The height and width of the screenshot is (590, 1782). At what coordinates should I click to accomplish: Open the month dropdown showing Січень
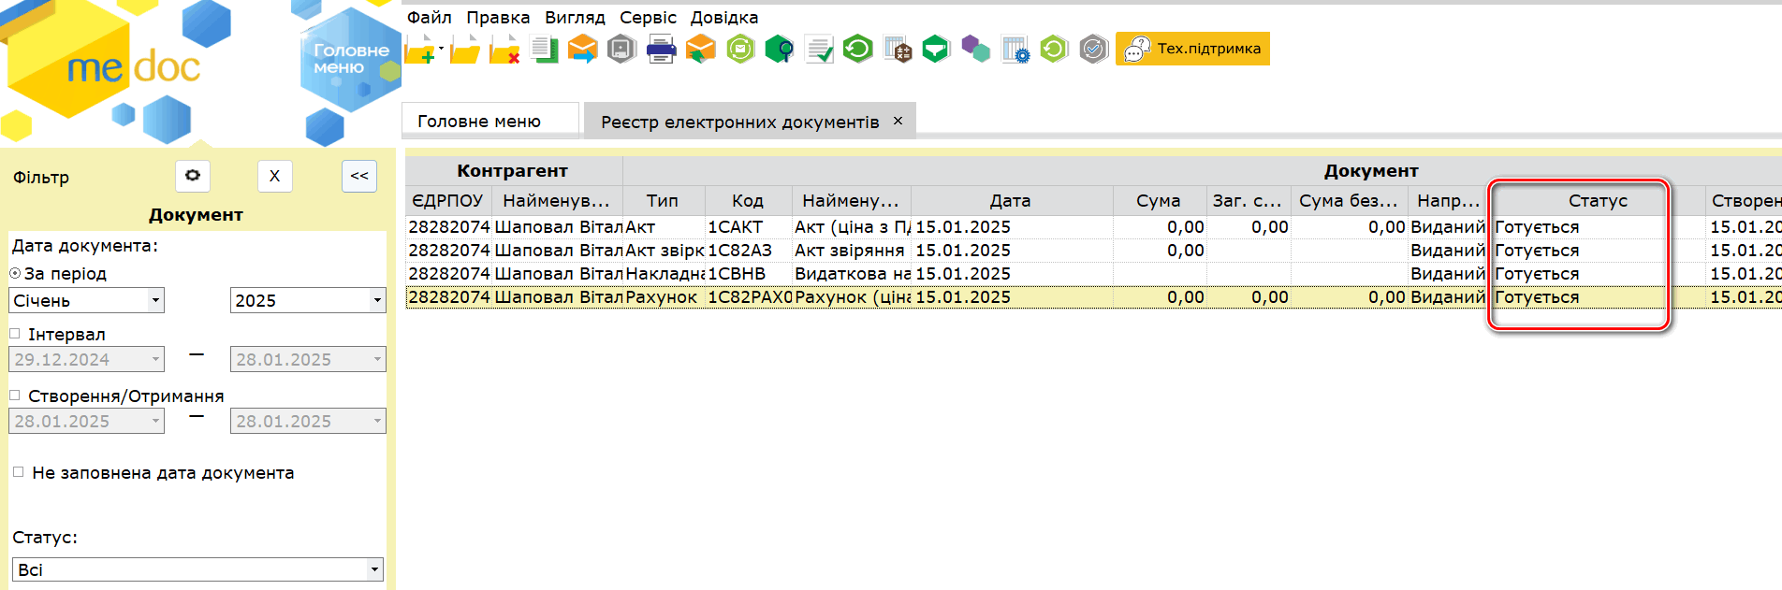155,300
